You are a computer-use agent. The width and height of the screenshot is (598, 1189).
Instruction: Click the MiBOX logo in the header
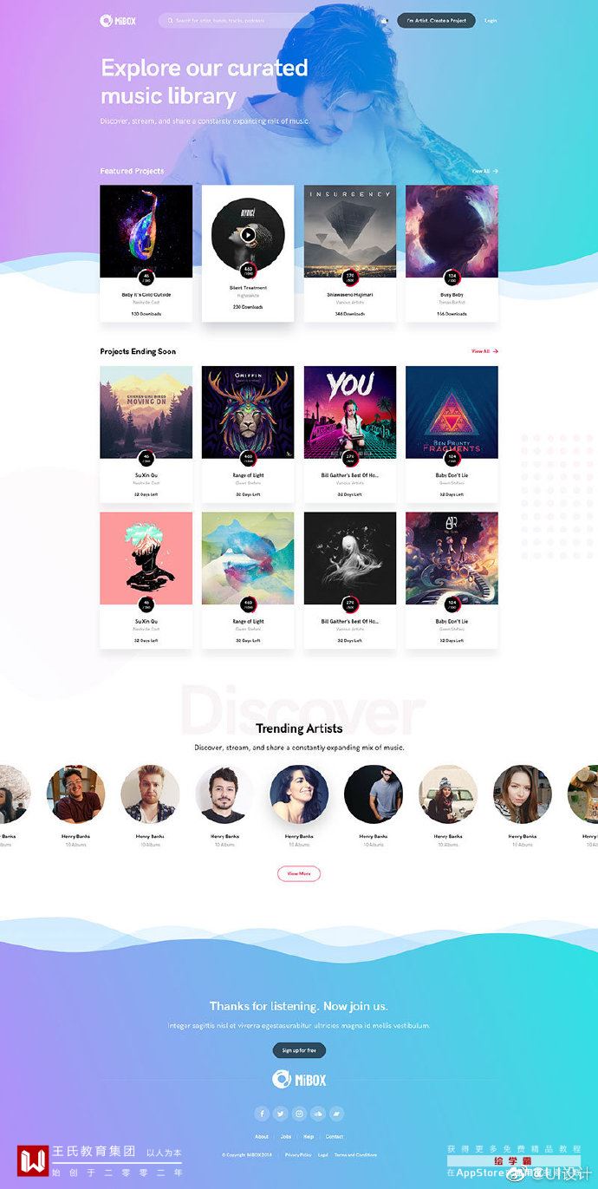tap(116, 20)
